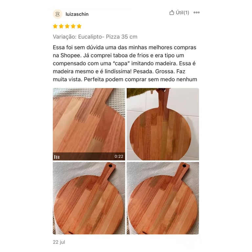Click the 22 jul review date

59,242
